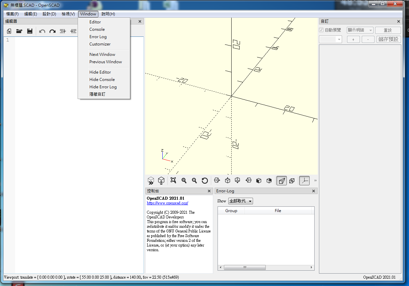Switch to the Top view
The width and height of the screenshot is (409, 286).
pos(228,181)
